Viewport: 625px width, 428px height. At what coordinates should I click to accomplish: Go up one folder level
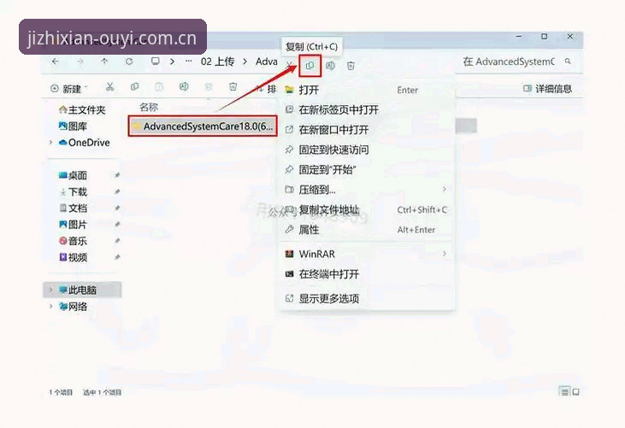pyautogui.click(x=104, y=62)
